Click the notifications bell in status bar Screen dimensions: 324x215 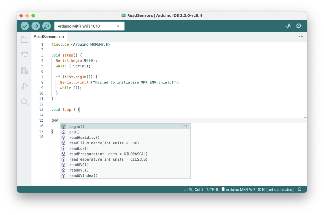[x=299, y=189]
